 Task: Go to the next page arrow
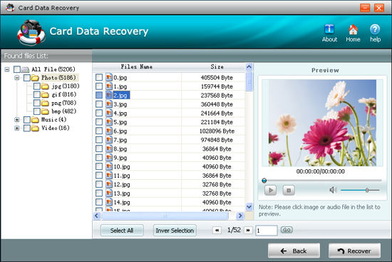pyautogui.click(x=248, y=230)
